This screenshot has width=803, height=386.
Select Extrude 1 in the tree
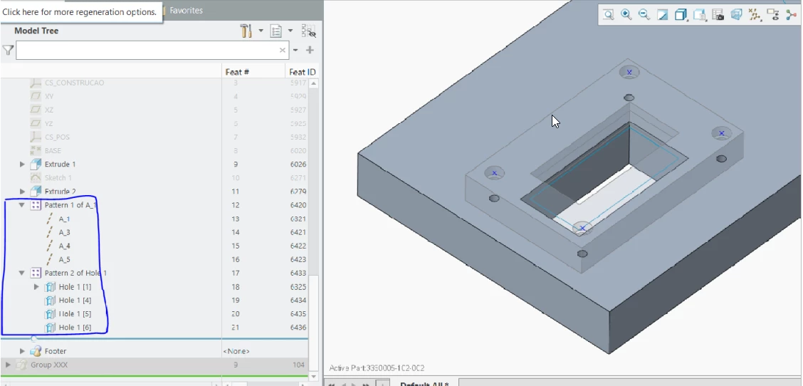click(x=60, y=164)
